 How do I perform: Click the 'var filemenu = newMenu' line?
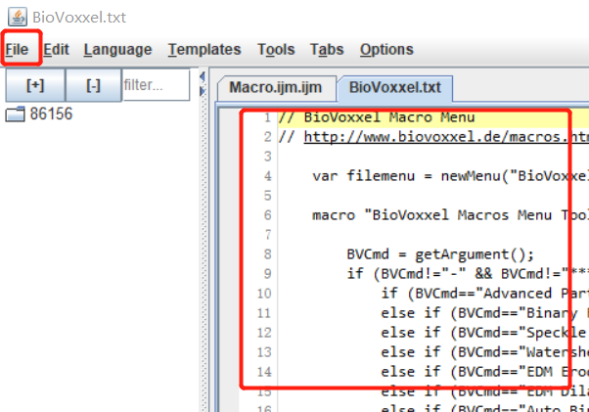[x=450, y=176]
